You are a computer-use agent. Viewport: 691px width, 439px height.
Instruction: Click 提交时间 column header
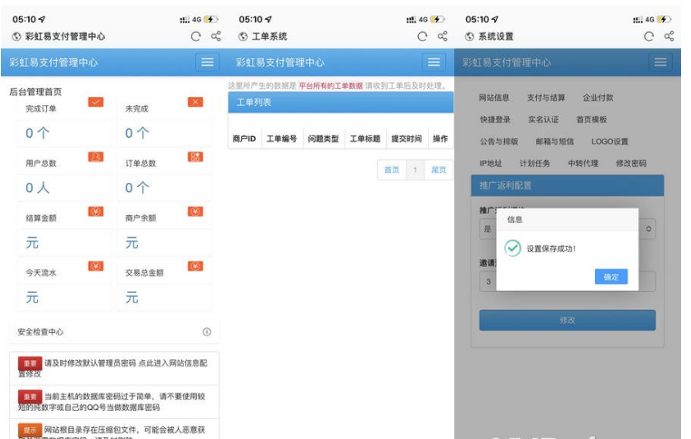point(406,139)
